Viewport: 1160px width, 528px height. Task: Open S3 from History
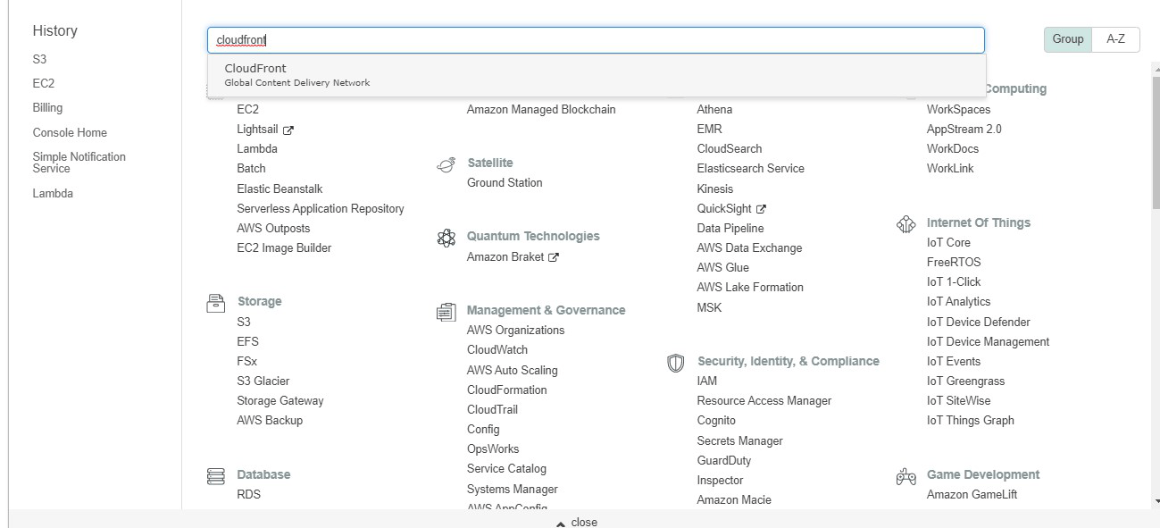39,60
